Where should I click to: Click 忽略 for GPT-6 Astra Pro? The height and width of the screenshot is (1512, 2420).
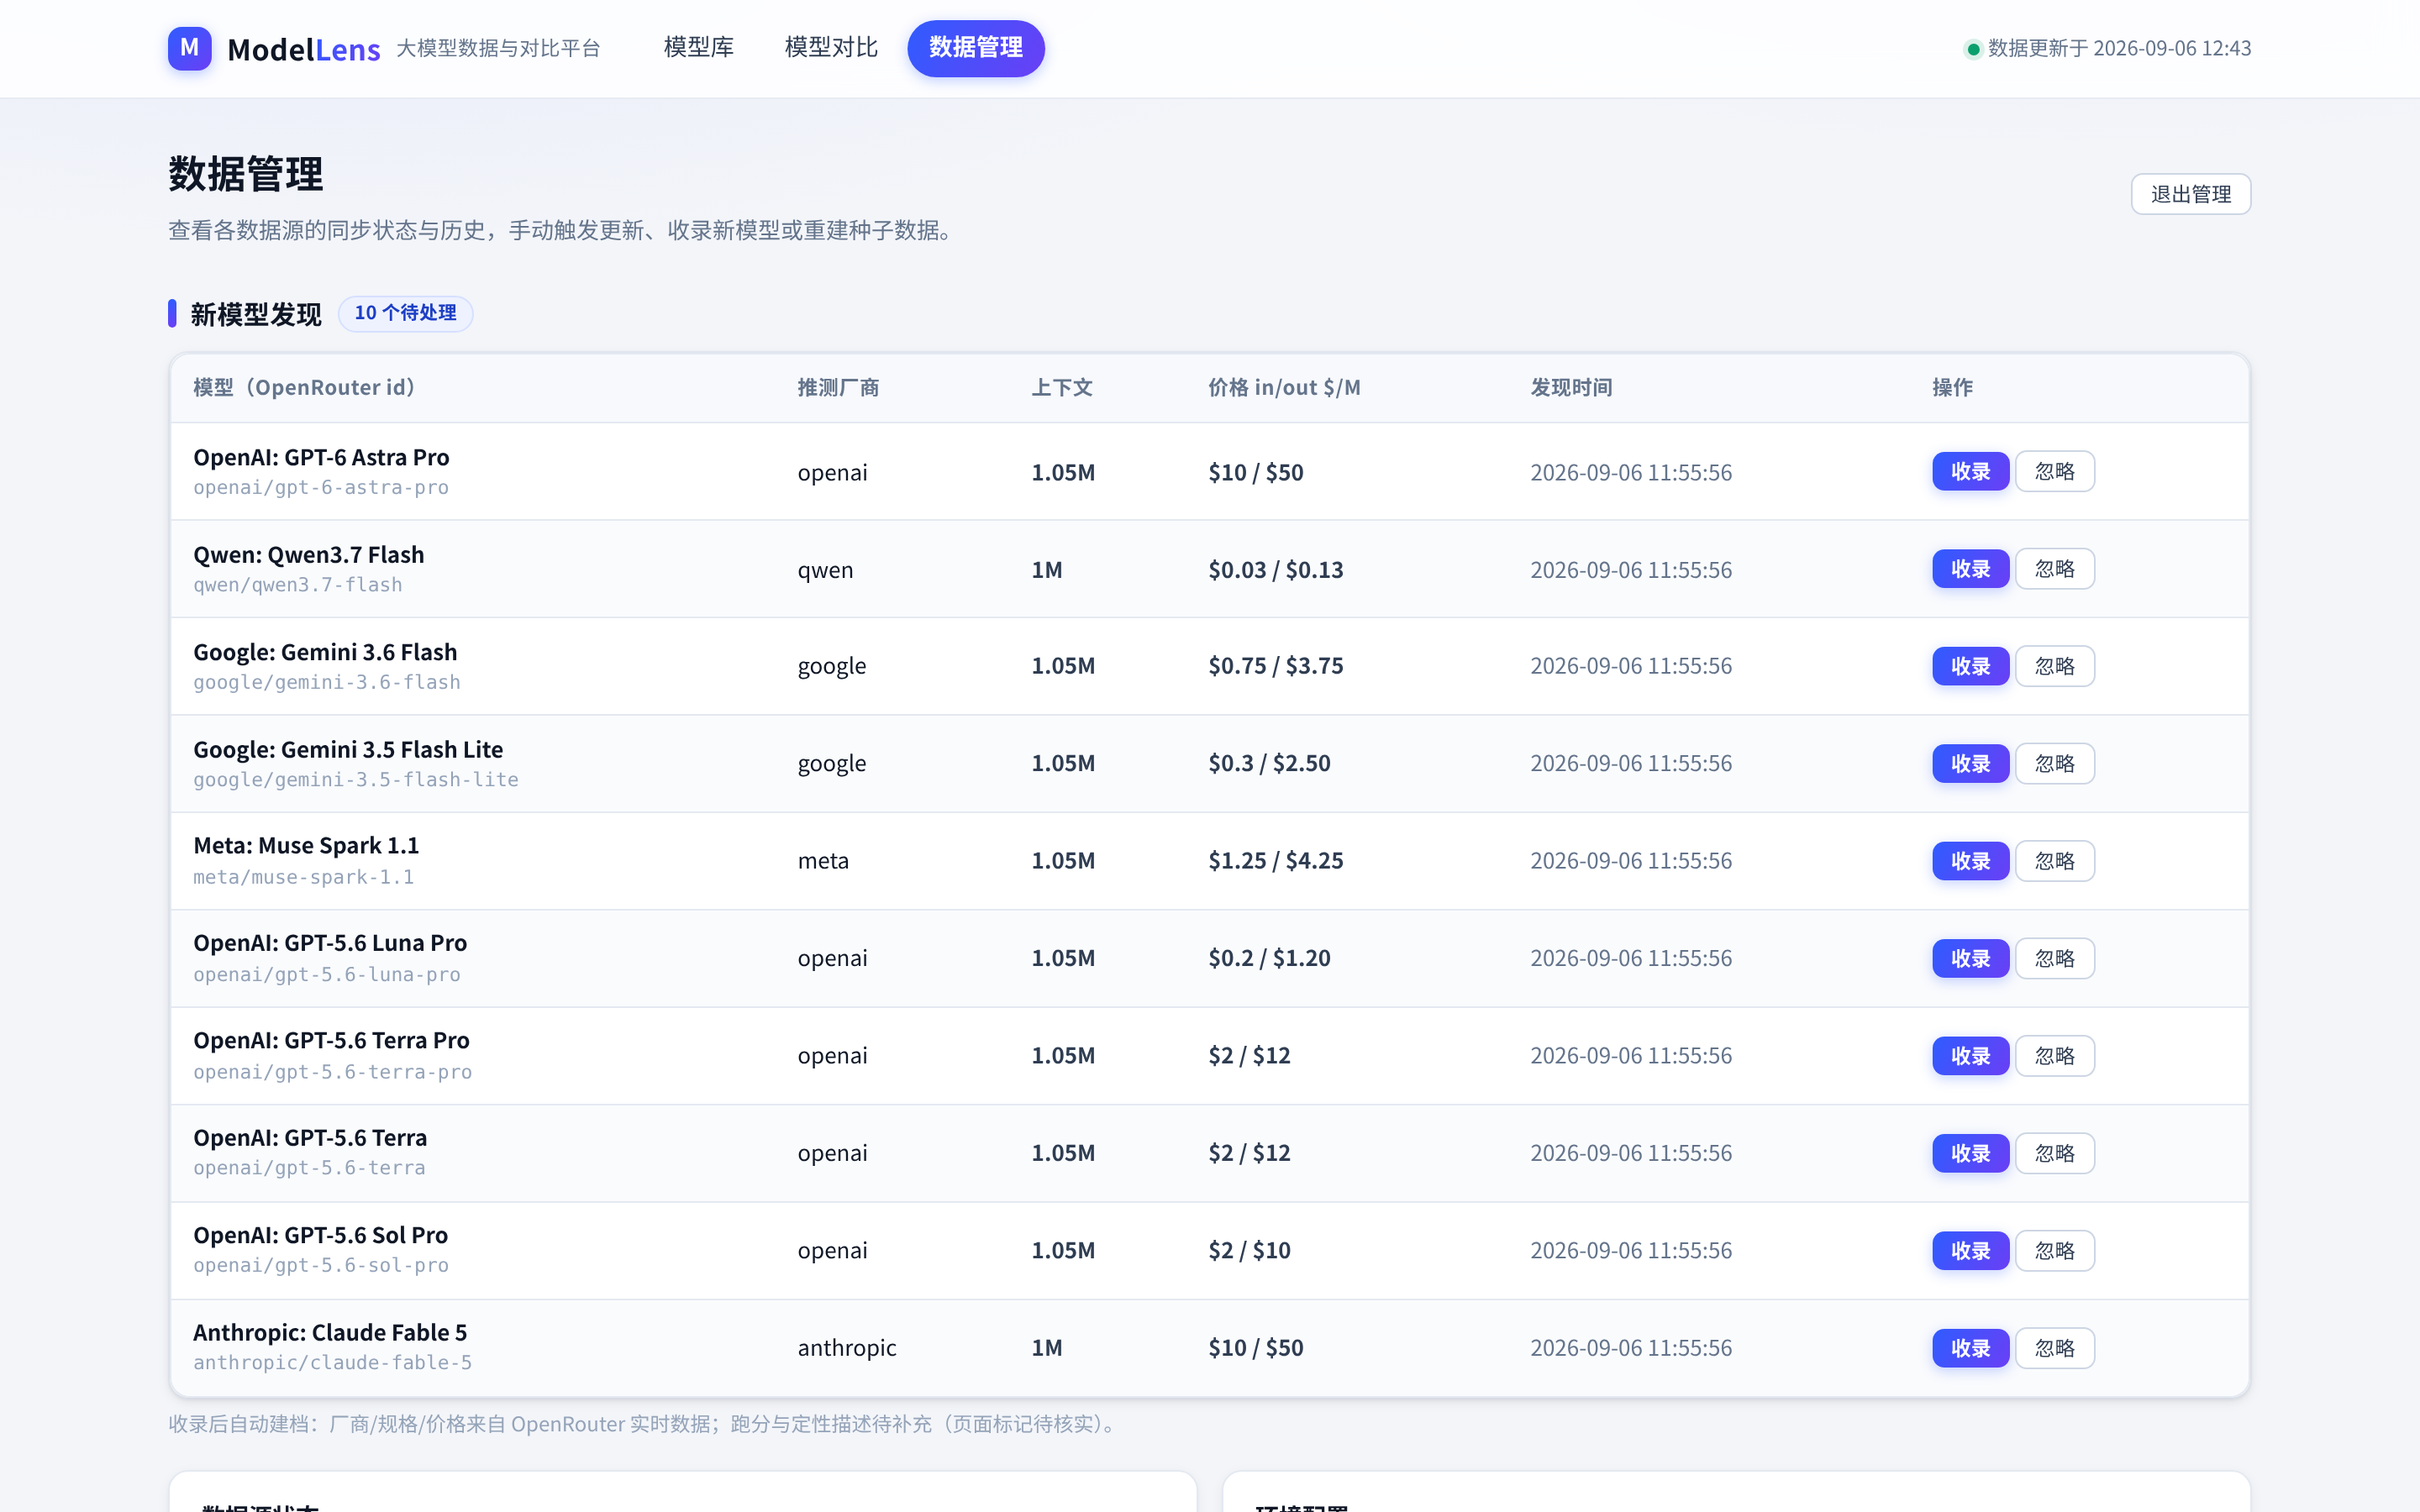click(2054, 471)
